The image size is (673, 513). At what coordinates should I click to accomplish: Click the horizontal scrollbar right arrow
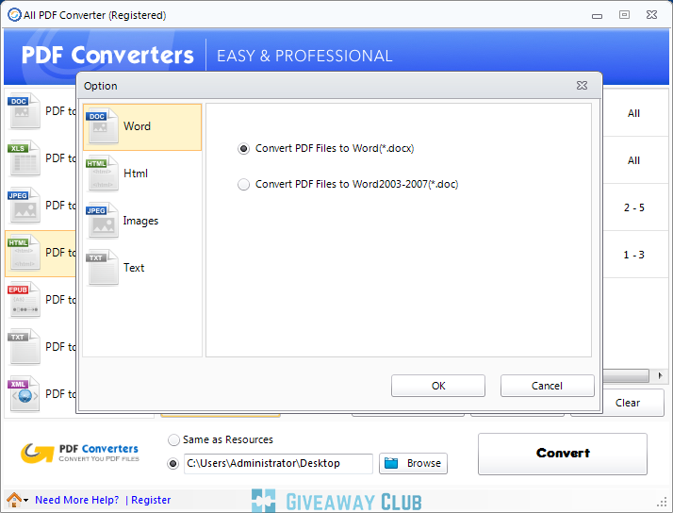pos(660,375)
